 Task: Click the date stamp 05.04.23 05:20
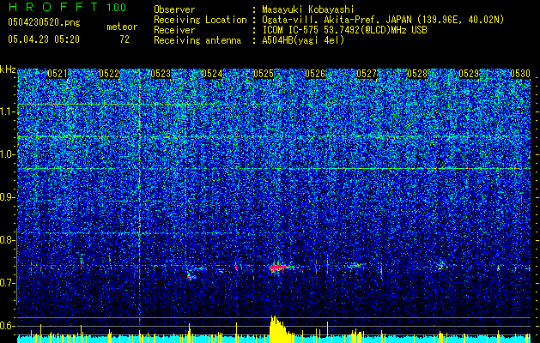tap(44, 39)
